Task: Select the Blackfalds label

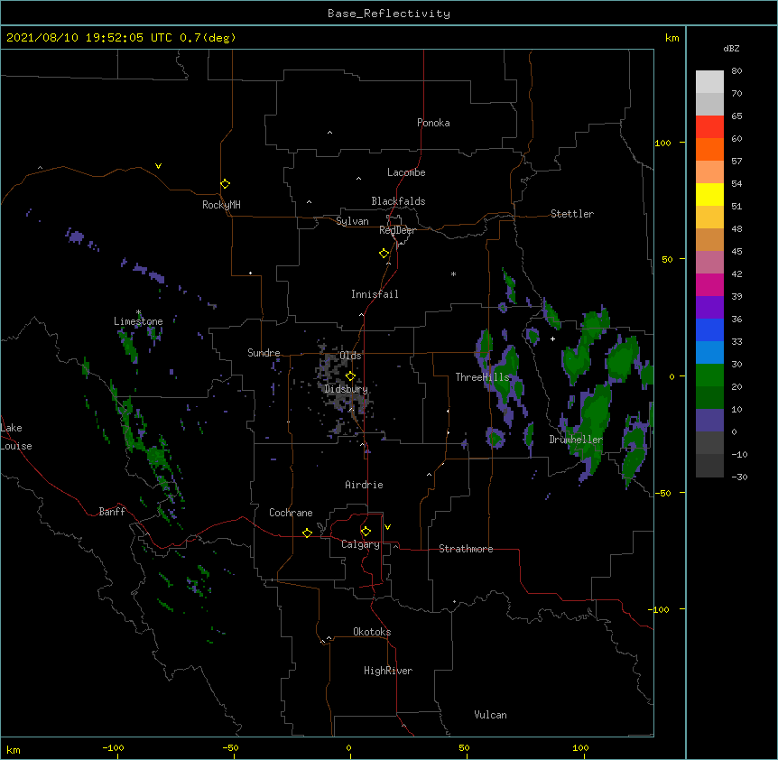Action: [398, 201]
